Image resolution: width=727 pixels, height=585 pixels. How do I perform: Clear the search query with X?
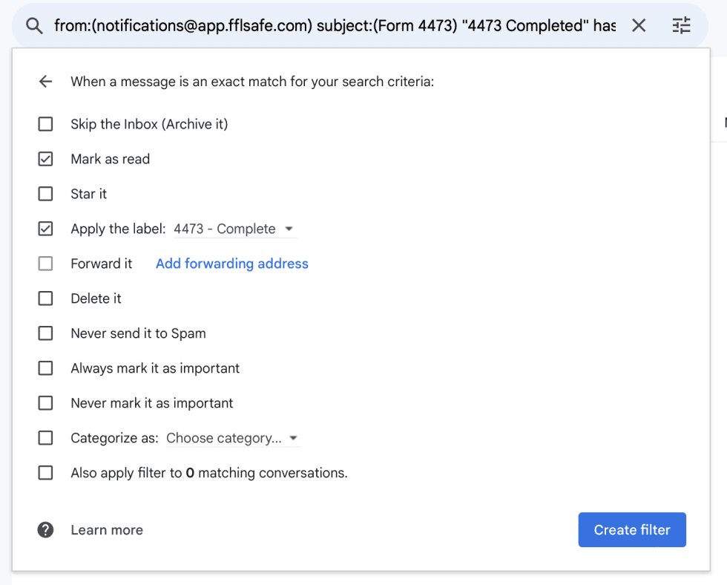click(x=639, y=26)
